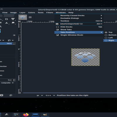The width and height of the screenshot is (117, 117).
Task: Reset tool options with the bottom reset icon
Action: 11,95
